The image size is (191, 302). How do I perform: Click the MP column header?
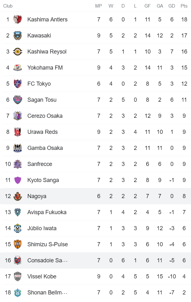[x=98, y=6]
